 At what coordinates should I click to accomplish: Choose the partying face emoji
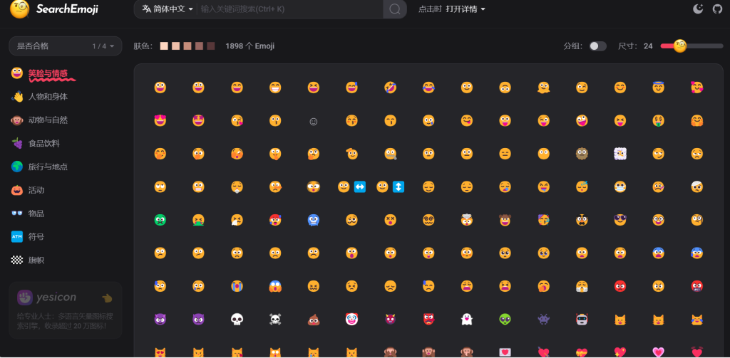click(x=543, y=220)
